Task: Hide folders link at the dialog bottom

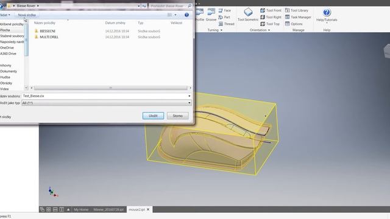Action: 5,117
